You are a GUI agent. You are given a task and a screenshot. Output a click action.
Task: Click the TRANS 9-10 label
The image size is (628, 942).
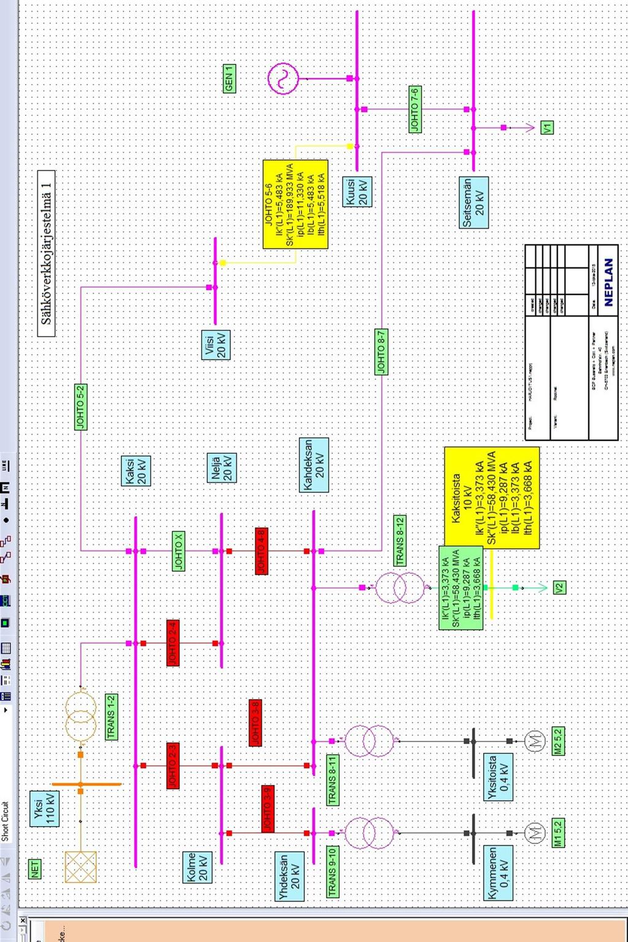(x=332, y=871)
